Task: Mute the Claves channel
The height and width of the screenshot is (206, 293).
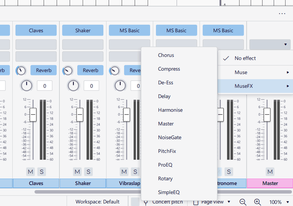Action: 31,171
